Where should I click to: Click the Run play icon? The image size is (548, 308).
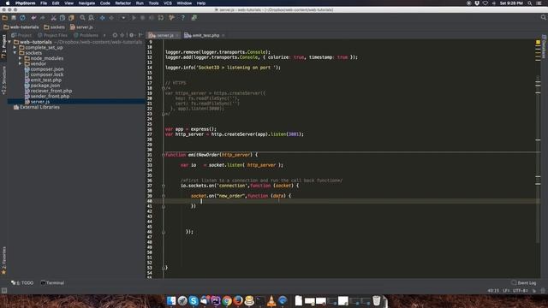(x=134, y=18)
